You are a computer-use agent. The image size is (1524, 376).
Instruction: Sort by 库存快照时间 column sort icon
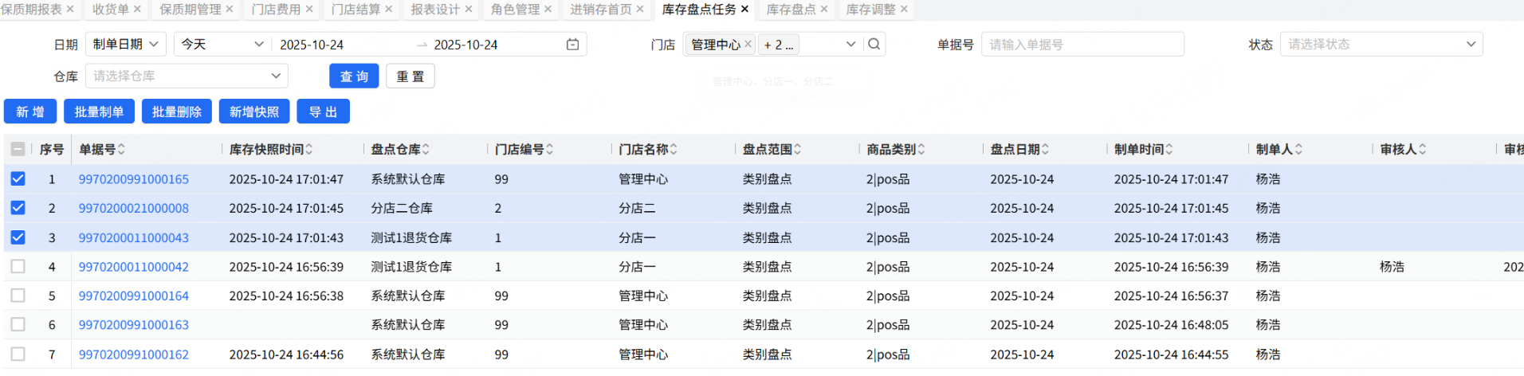point(309,149)
